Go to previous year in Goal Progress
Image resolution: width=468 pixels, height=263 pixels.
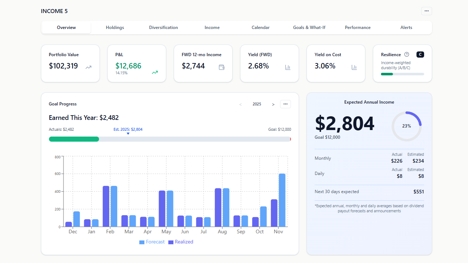[x=240, y=104]
